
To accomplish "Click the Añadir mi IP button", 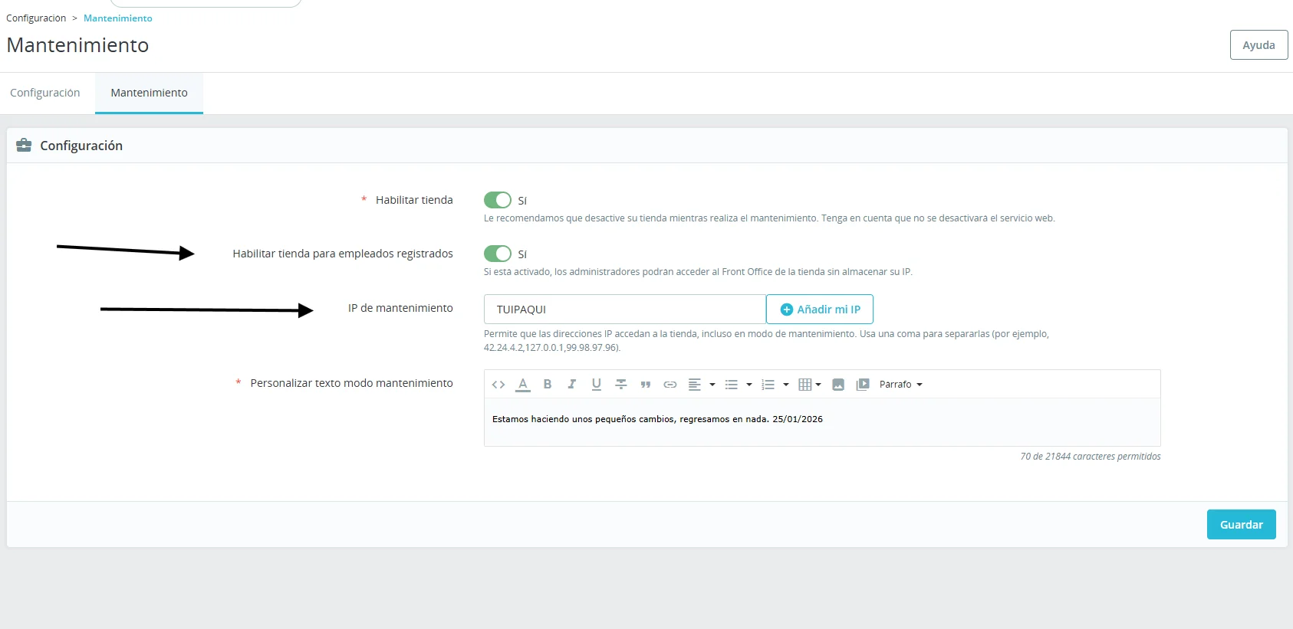I will (x=820, y=310).
